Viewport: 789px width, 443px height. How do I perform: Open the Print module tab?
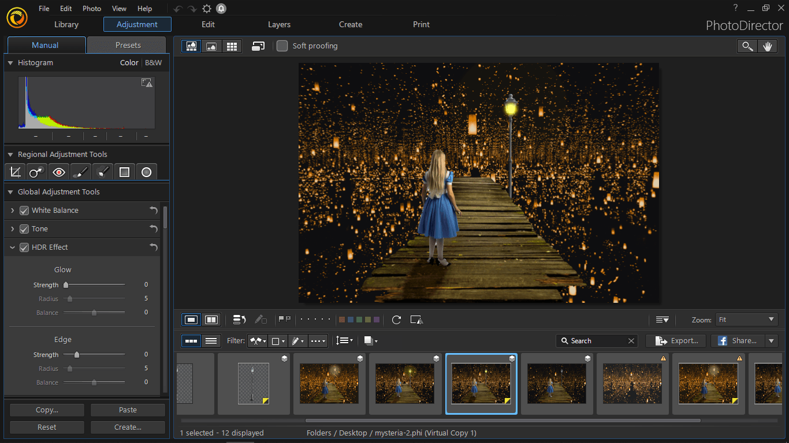pyautogui.click(x=421, y=24)
